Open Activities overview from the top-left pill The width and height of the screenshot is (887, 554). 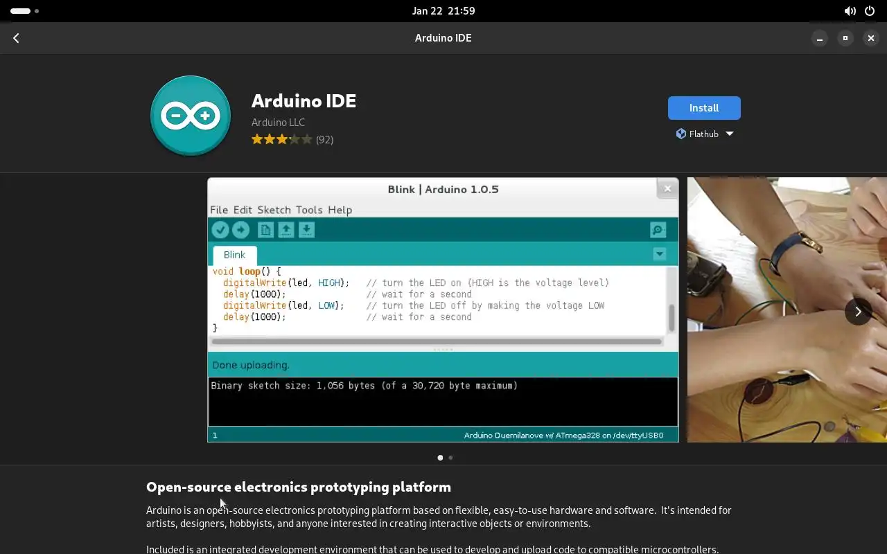pyautogui.click(x=25, y=11)
